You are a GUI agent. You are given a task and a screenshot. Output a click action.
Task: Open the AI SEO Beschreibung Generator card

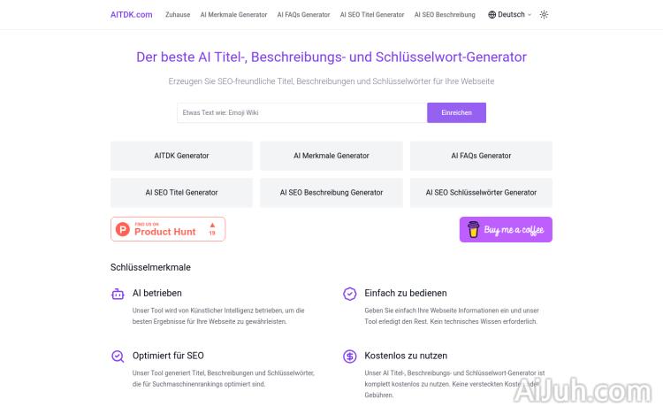tap(331, 192)
